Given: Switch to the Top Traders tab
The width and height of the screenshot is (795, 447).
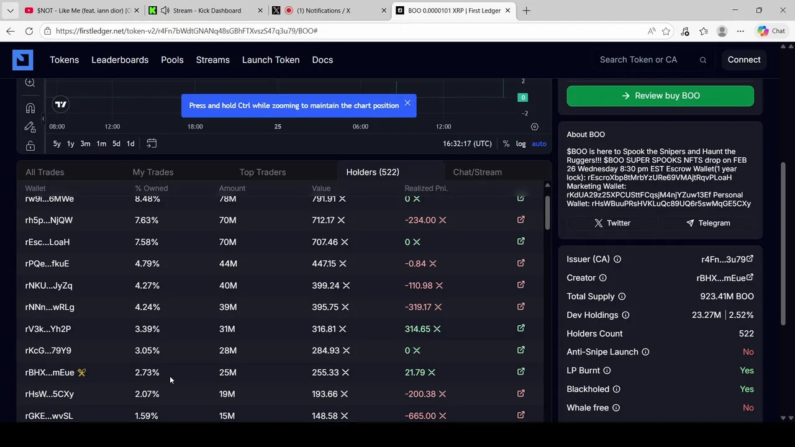Looking at the screenshot, I should pos(263,172).
